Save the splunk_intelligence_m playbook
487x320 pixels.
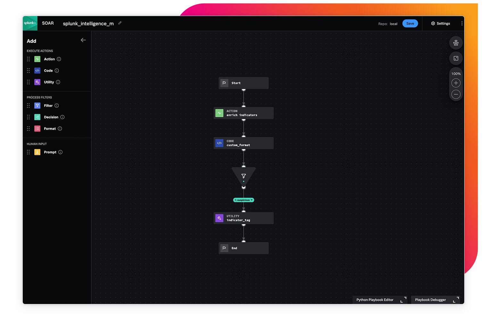(x=410, y=23)
